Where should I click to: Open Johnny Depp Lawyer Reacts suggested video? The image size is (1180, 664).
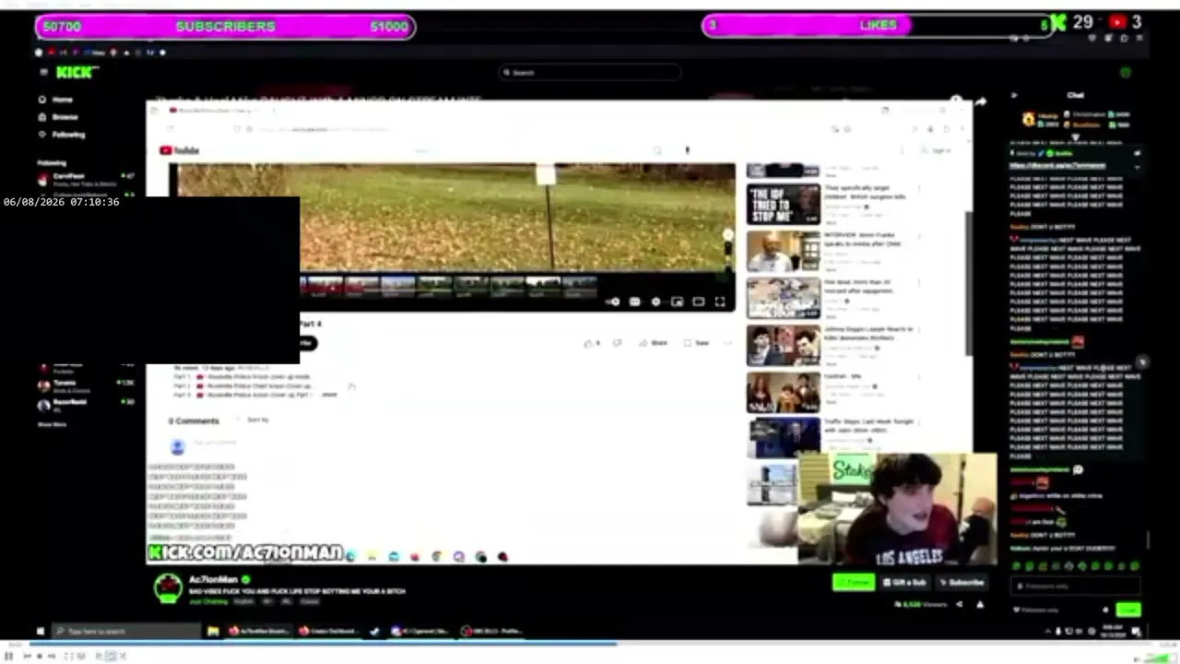point(783,345)
